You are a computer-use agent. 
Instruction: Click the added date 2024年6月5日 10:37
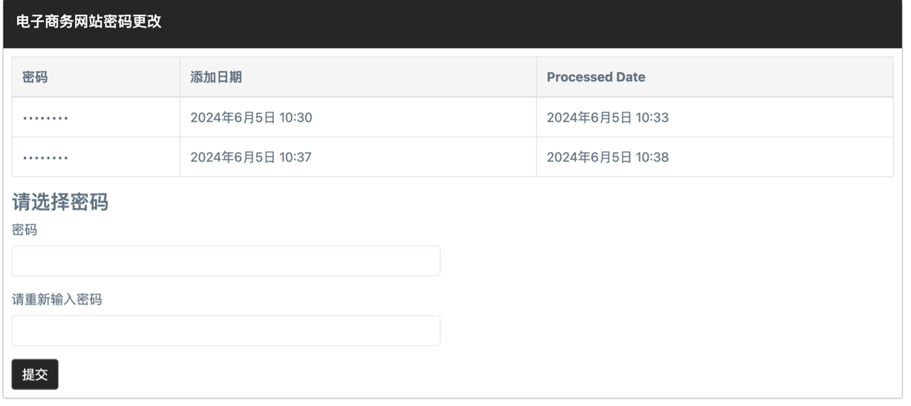(x=251, y=157)
